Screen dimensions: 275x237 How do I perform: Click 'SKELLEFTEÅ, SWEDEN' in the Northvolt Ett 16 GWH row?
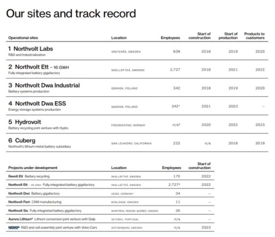tap(128, 70)
